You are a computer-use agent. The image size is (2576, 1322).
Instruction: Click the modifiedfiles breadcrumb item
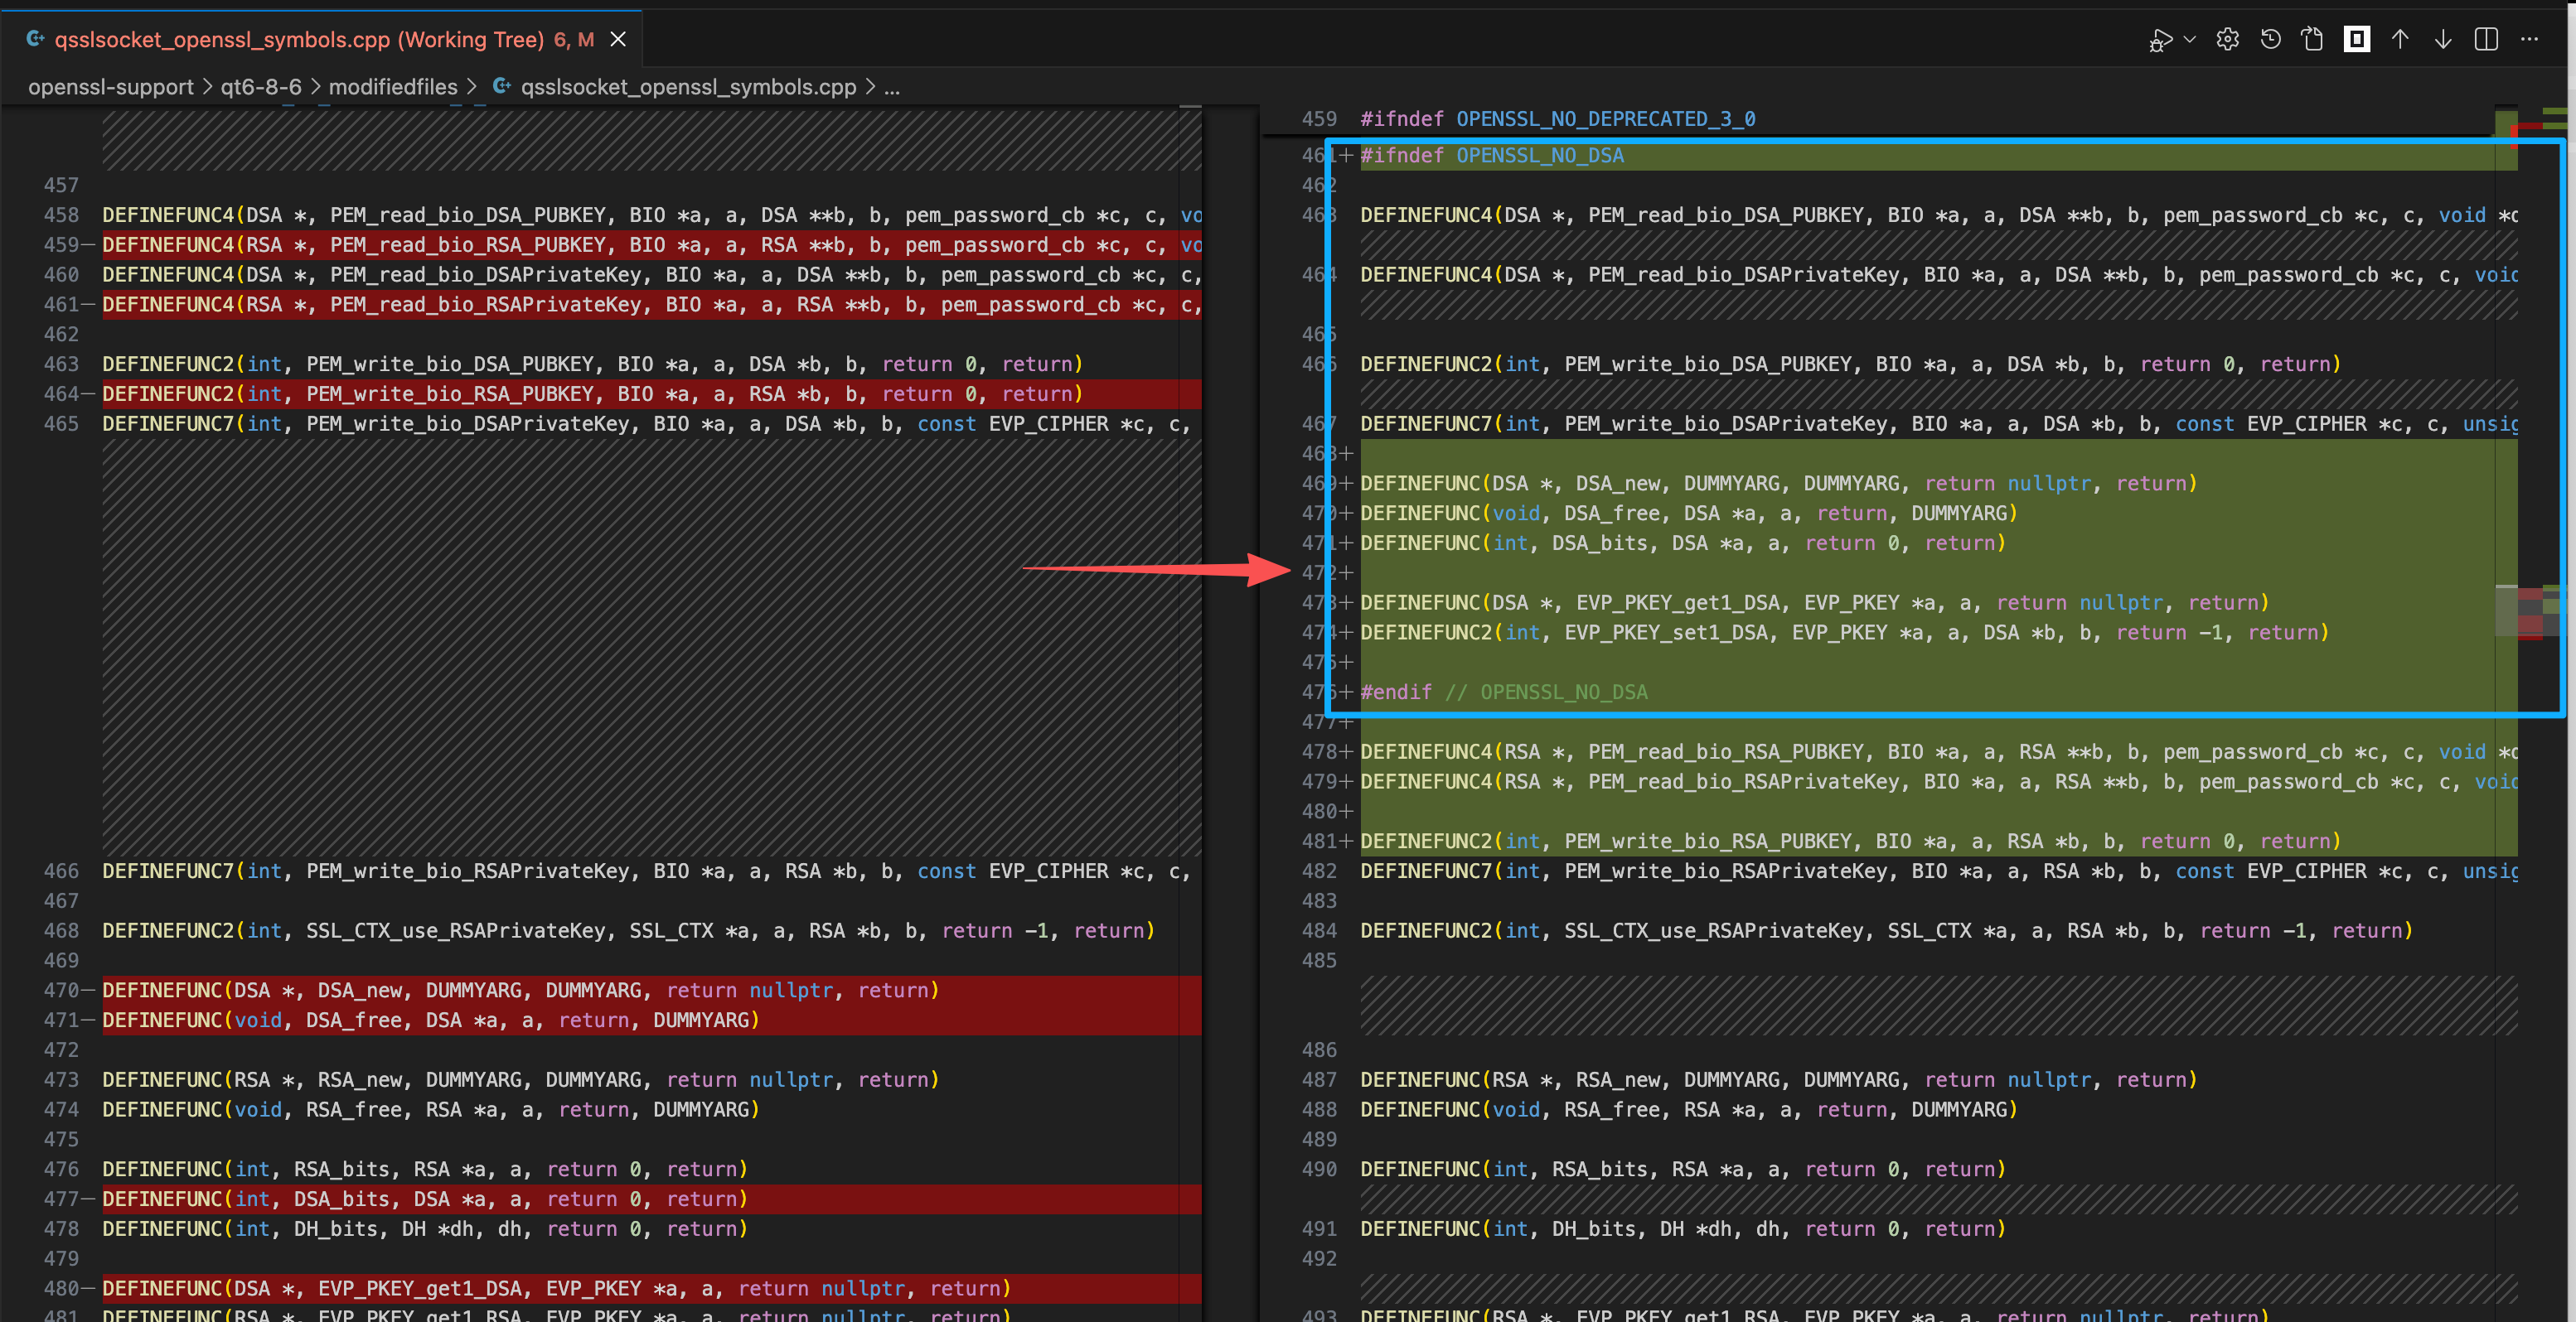pyautogui.click(x=392, y=88)
